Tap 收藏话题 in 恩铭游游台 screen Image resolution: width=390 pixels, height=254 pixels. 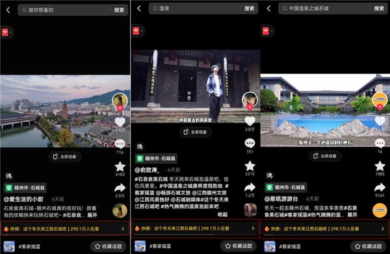pos(369,247)
